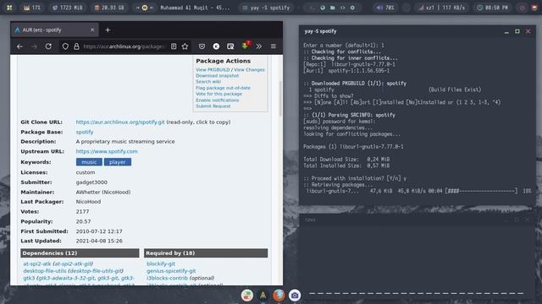Click the AWhetter (NicoHood) maintainer text
Image resolution: width=542 pixels, height=304 pixels.
103,192
